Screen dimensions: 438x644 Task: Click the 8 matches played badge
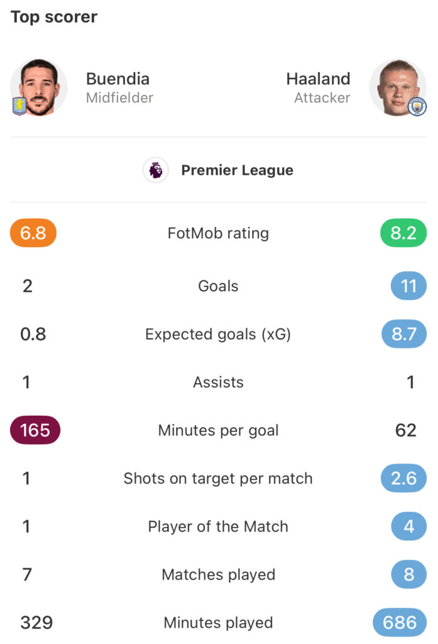click(x=408, y=574)
